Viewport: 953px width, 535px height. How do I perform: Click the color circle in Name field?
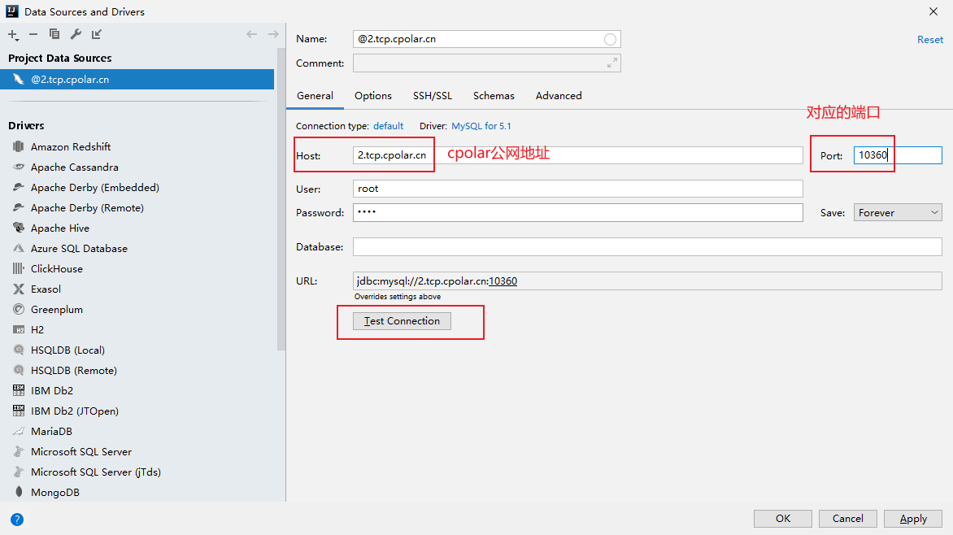tap(610, 40)
